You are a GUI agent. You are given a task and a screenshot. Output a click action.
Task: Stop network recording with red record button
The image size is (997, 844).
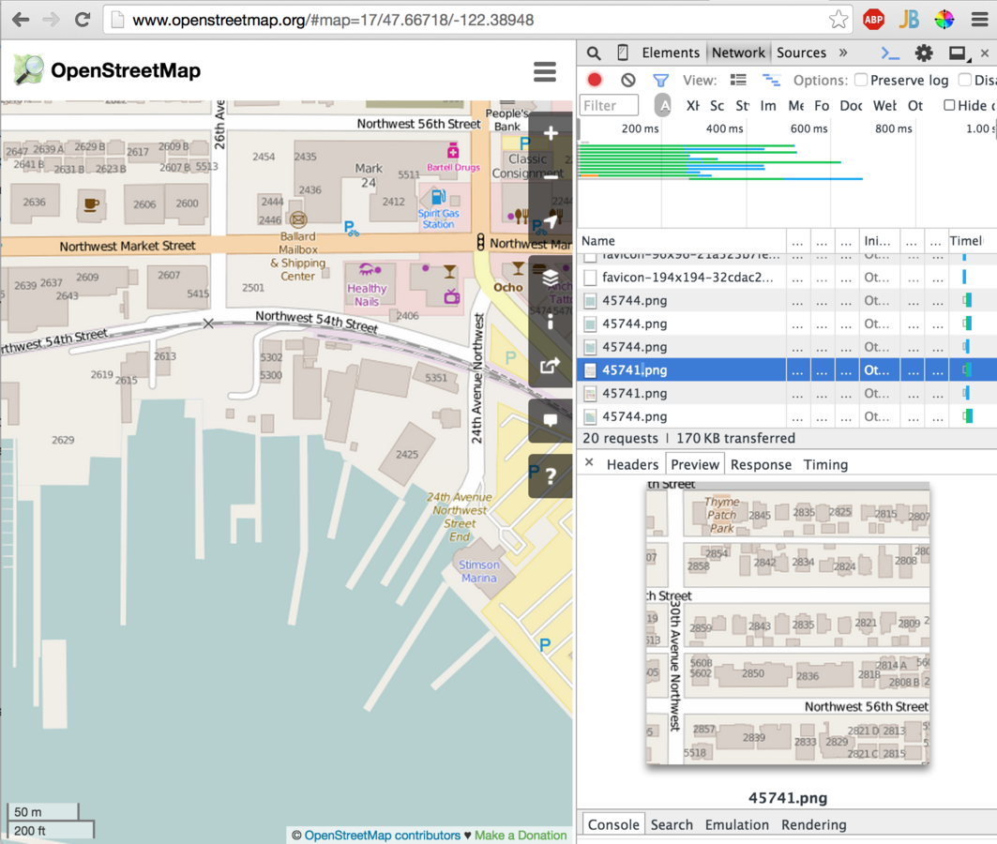595,80
